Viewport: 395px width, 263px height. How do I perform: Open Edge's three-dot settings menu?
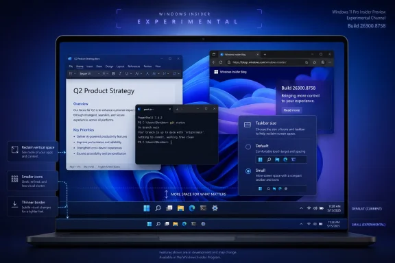click(330, 62)
